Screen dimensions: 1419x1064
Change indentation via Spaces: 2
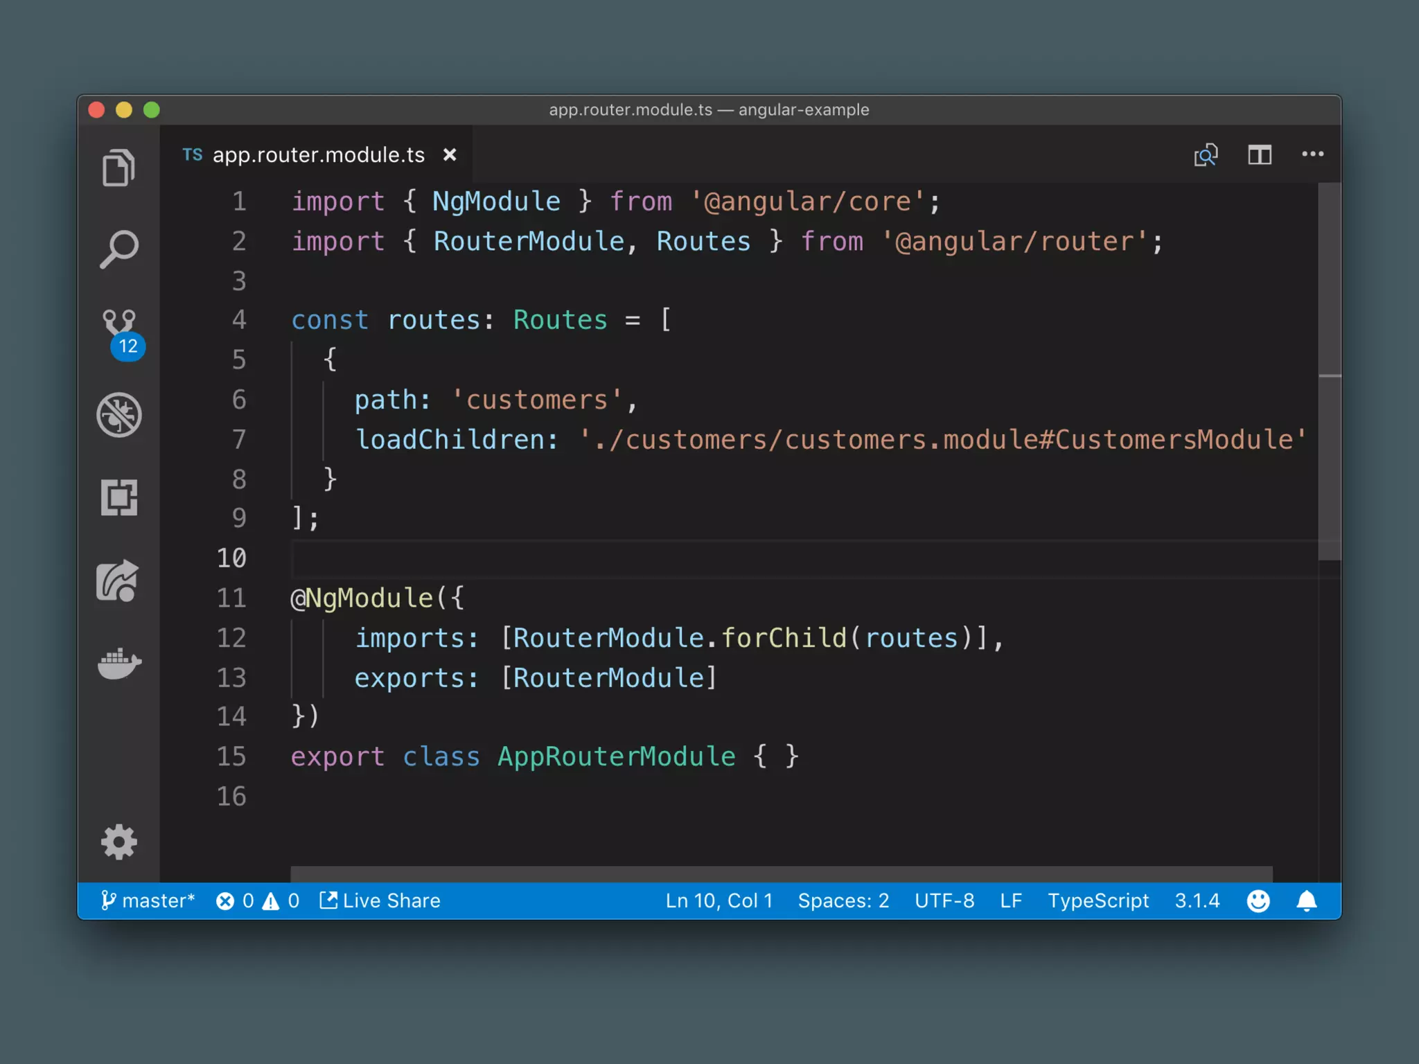click(843, 901)
